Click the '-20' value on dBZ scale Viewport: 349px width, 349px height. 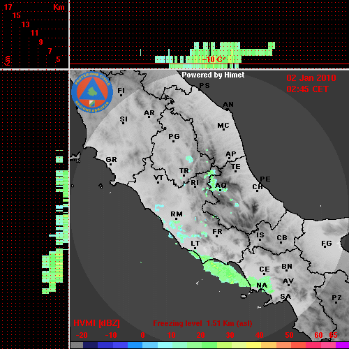[82, 335]
